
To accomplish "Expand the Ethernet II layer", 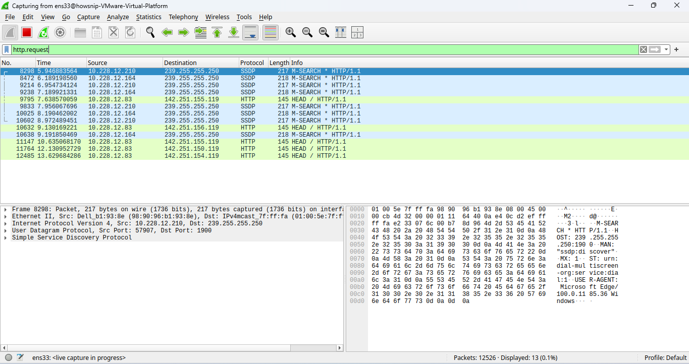I will click(x=5, y=216).
